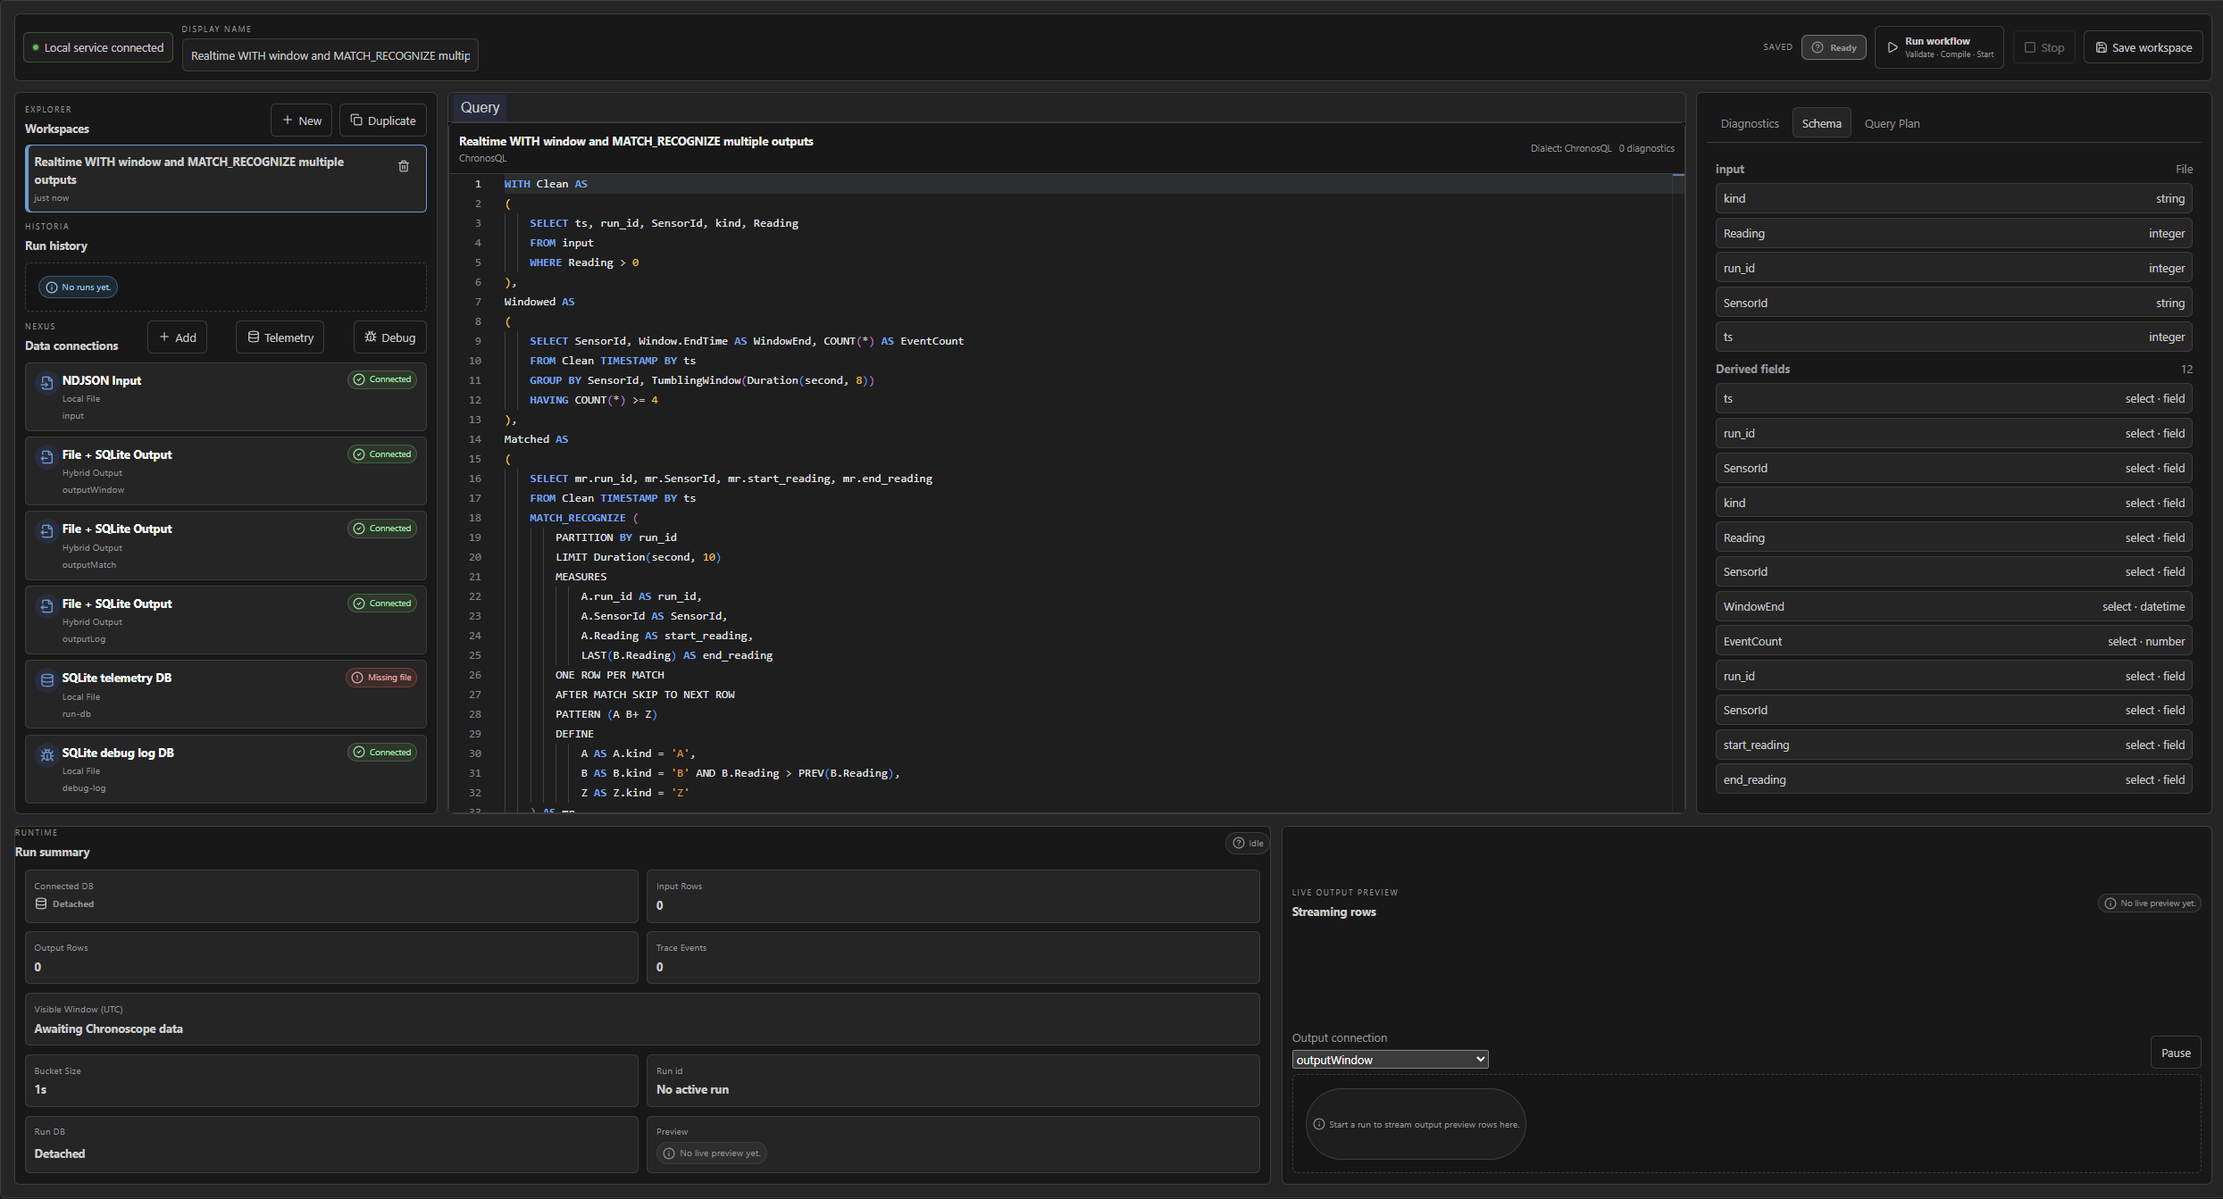This screenshot has height=1199, width=2223.
Task: Click the input schema ts integer row
Action: (x=1953, y=337)
